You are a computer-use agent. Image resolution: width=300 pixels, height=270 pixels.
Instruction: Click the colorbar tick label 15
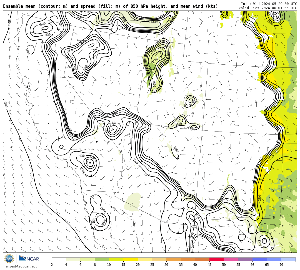coord(123,265)
